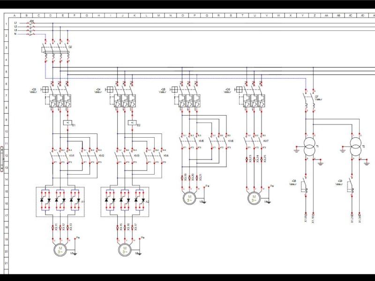This screenshot has width=375, height=281.
Task: Click column header M in the top ruler
Action: 158,15
